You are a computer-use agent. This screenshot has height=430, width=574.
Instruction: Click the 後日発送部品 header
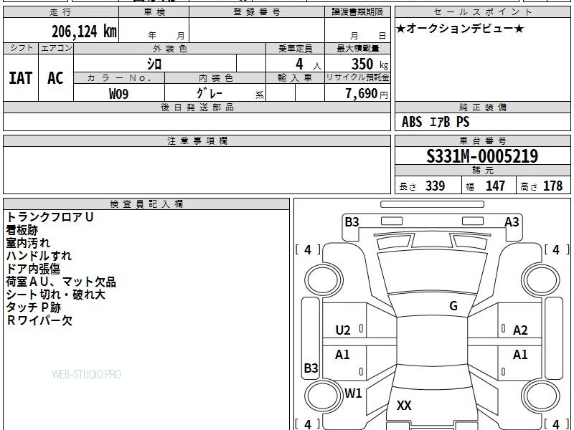tap(197, 107)
